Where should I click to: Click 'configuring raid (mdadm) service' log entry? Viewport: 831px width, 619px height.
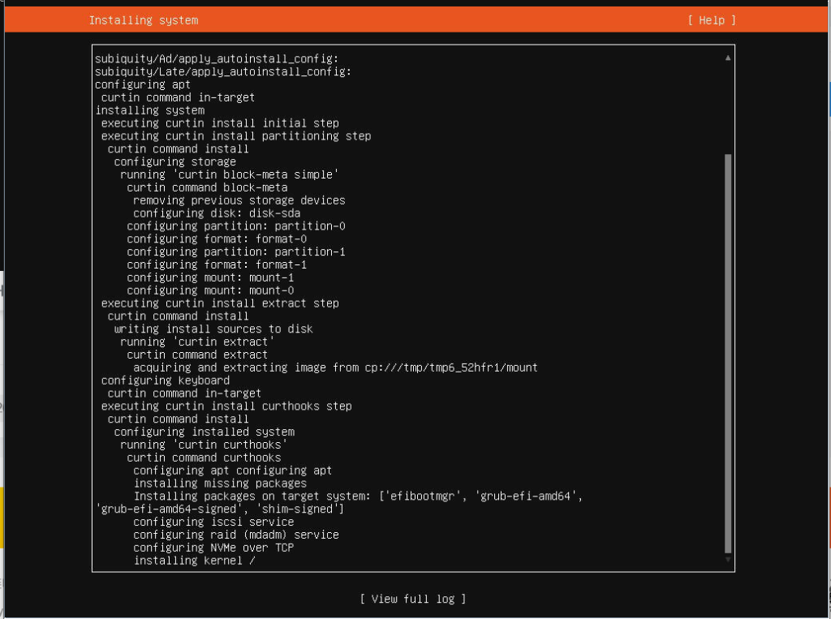click(235, 535)
